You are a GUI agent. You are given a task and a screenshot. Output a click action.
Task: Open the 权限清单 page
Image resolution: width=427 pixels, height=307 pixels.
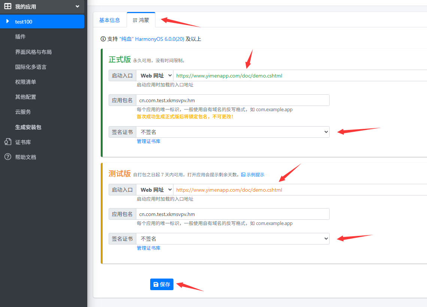tap(25, 82)
